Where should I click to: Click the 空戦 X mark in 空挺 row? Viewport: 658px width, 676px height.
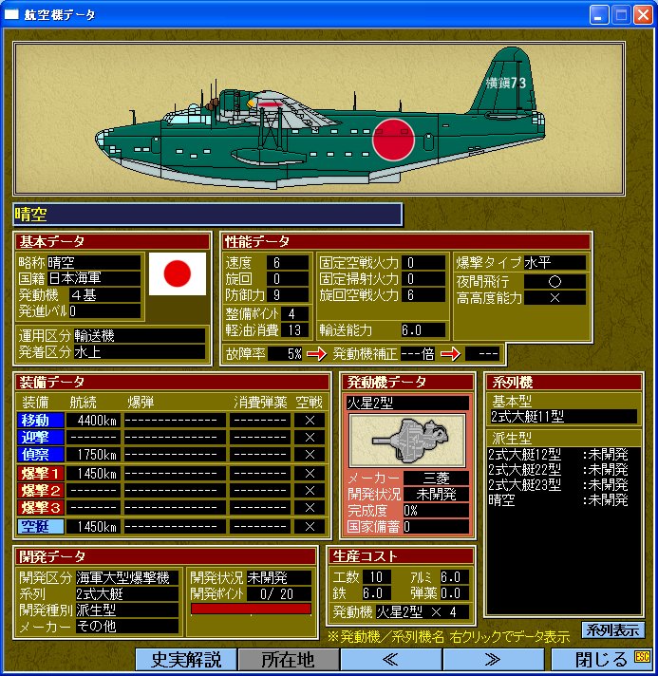click(x=310, y=526)
